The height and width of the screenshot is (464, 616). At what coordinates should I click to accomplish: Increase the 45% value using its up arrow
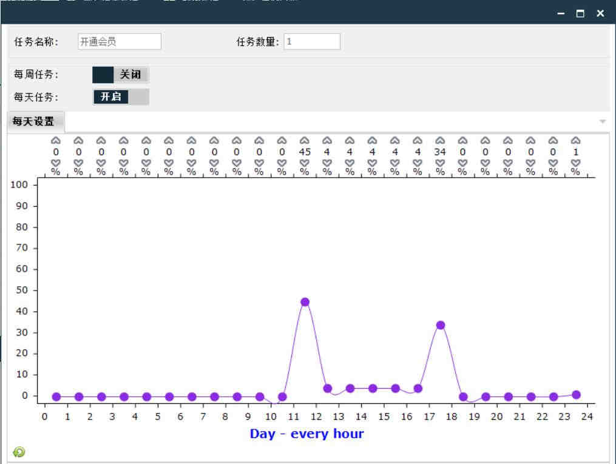tap(305, 140)
